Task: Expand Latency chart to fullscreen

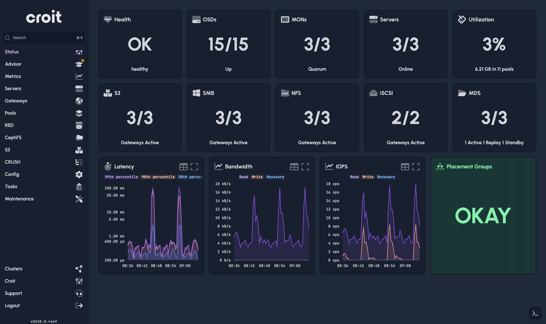Action: coord(194,167)
